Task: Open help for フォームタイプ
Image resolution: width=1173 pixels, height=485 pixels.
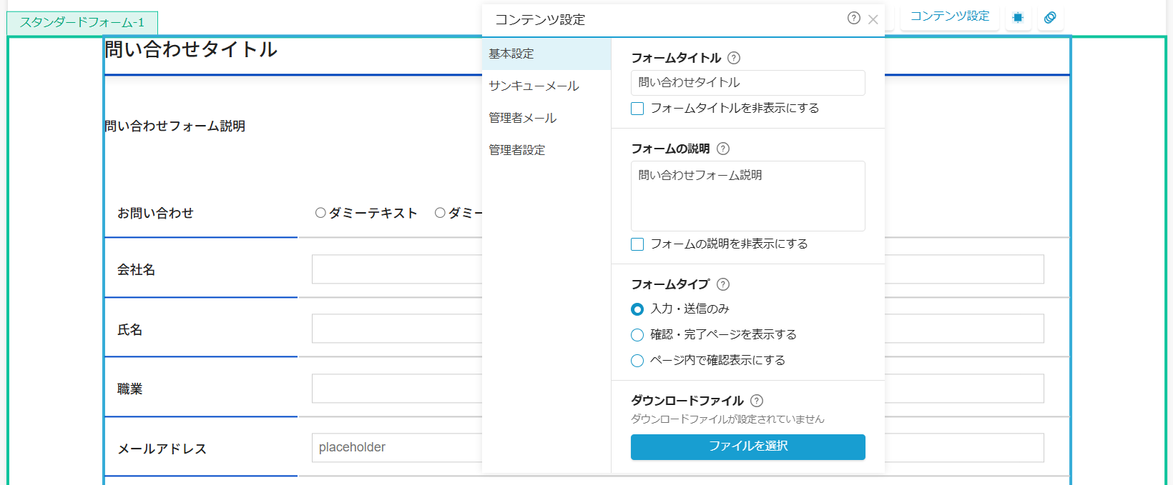Action: 723,284
